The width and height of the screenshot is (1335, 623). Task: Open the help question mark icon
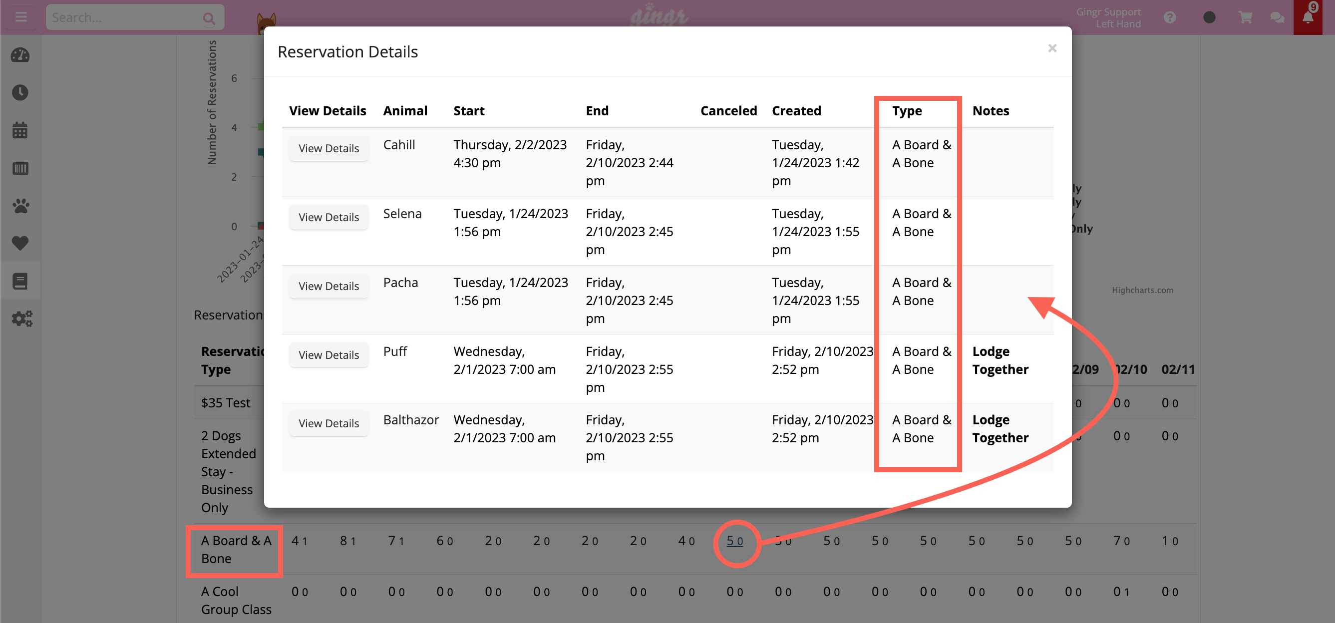click(x=1170, y=16)
